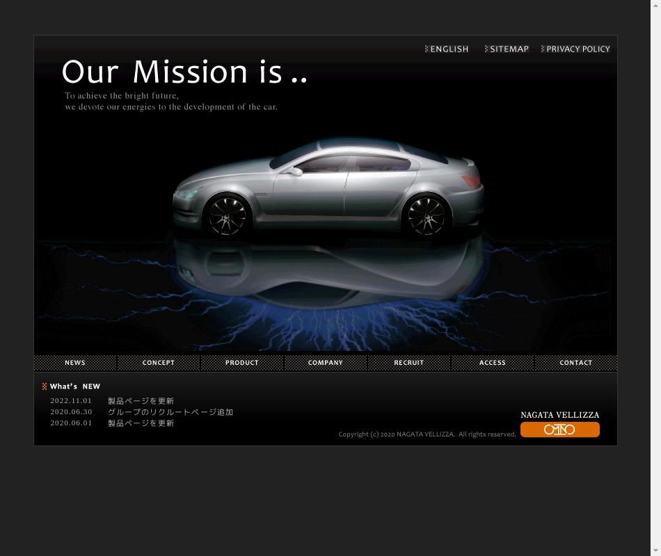The width and height of the screenshot is (661, 556).
Task: Click COMPANY in the navigation bar
Action: point(326,363)
